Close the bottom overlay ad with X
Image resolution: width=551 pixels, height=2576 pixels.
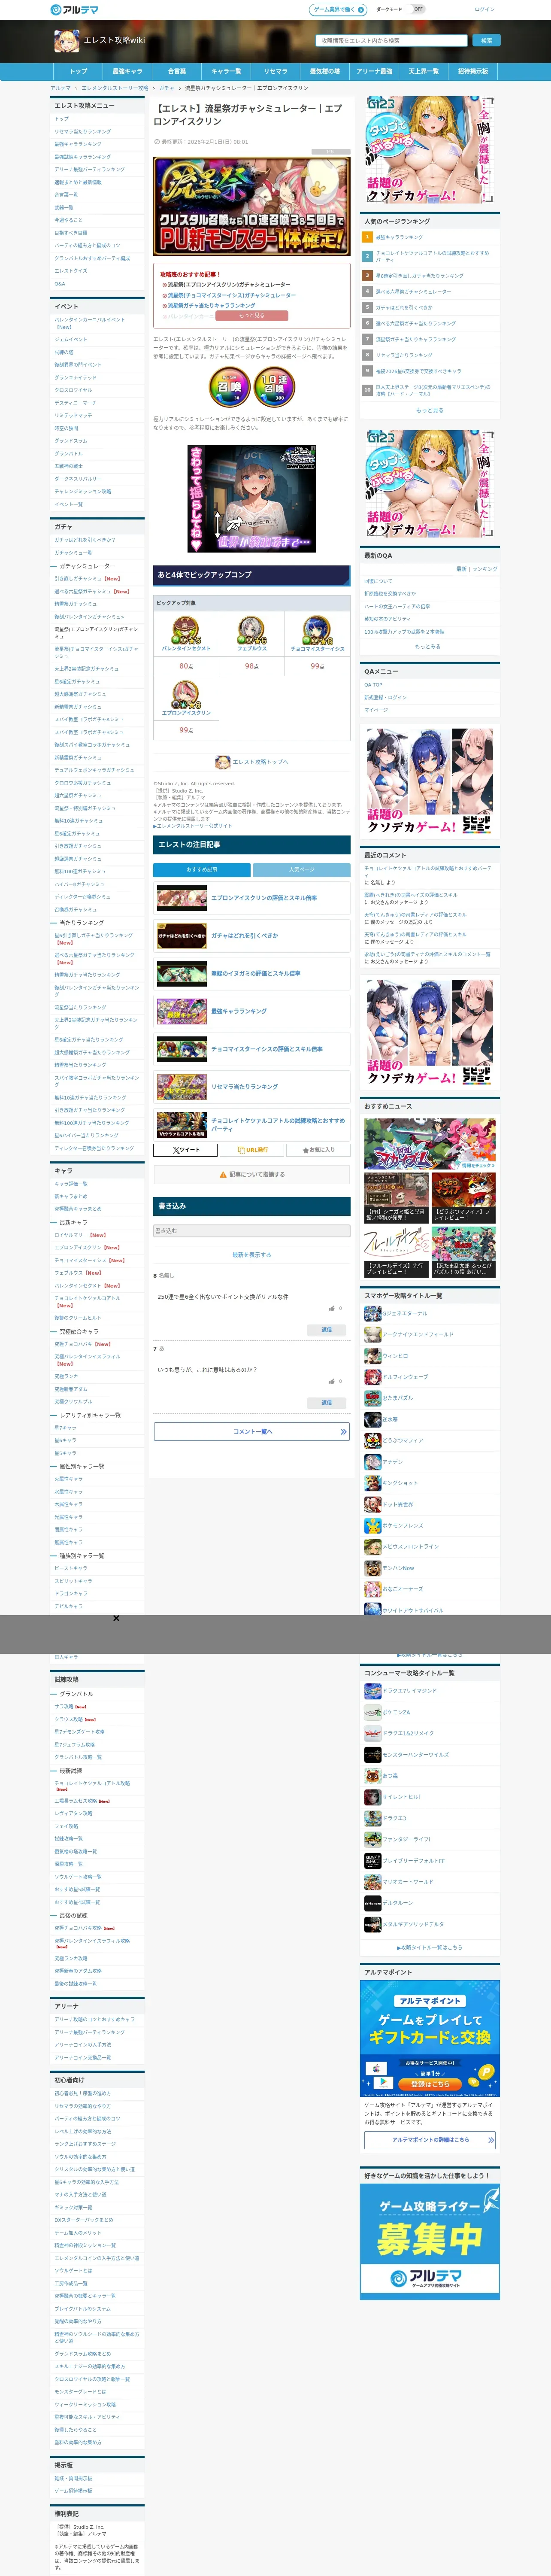[x=116, y=1618]
